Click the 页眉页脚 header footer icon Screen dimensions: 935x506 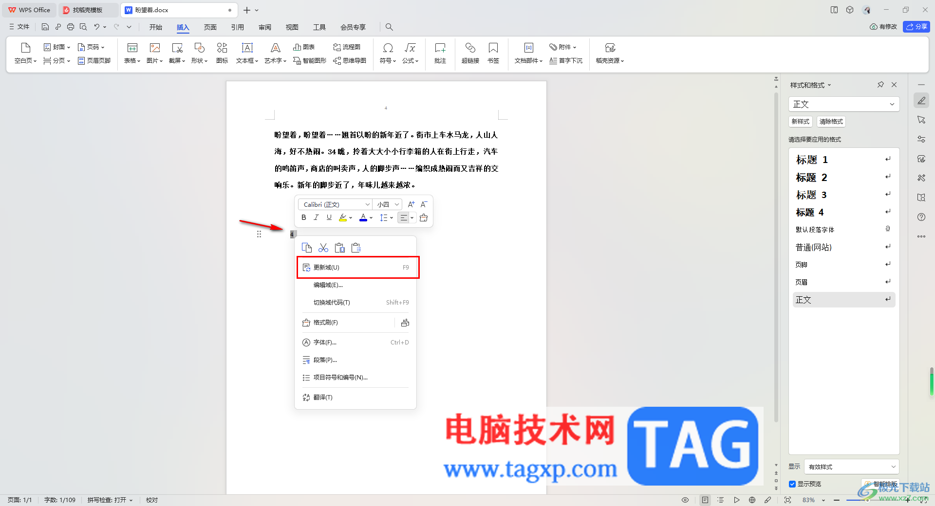click(94, 61)
